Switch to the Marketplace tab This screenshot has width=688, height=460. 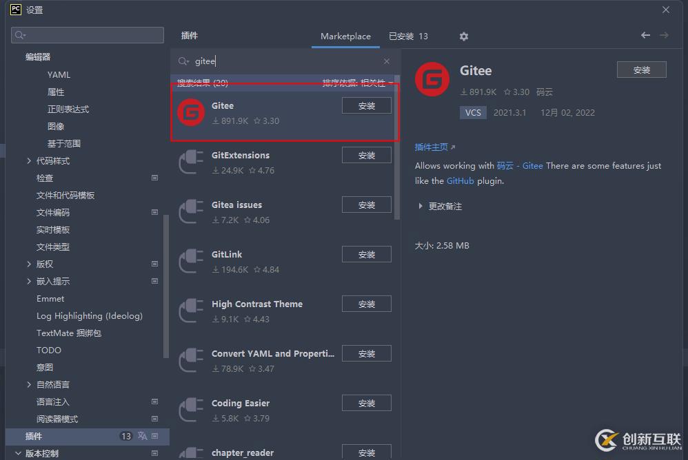(345, 36)
